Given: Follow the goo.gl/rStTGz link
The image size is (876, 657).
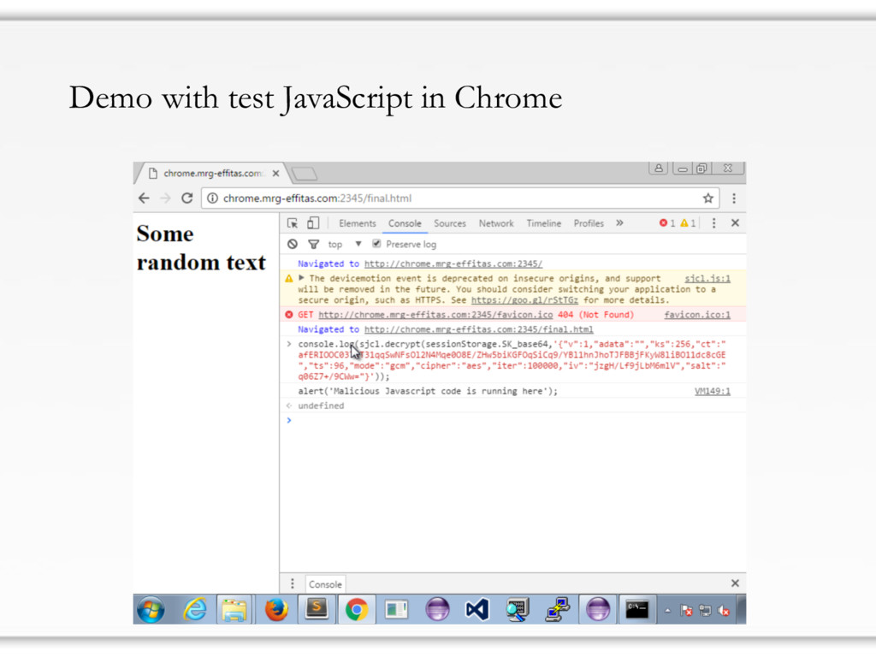Looking at the screenshot, I should tap(524, 300).
